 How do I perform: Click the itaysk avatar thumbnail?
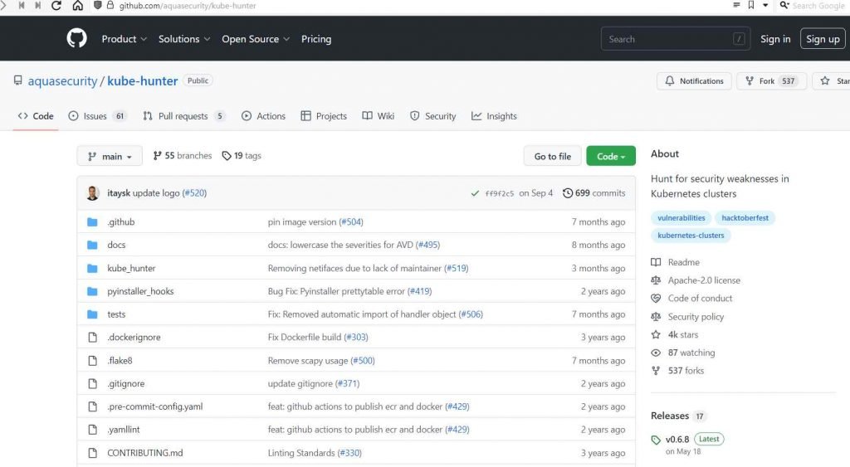(93, 193)
